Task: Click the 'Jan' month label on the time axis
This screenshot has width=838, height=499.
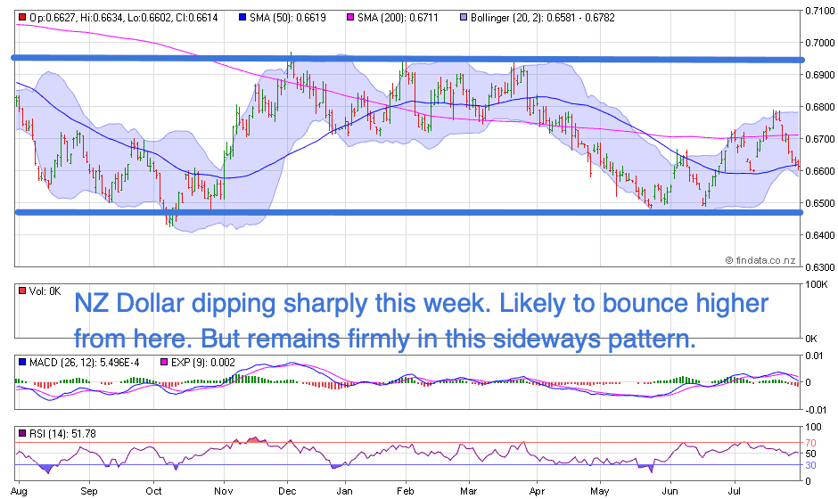Action: (345, 491)
